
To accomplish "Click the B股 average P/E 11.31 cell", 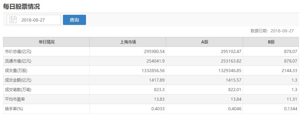I will click(x=271, y=99).
